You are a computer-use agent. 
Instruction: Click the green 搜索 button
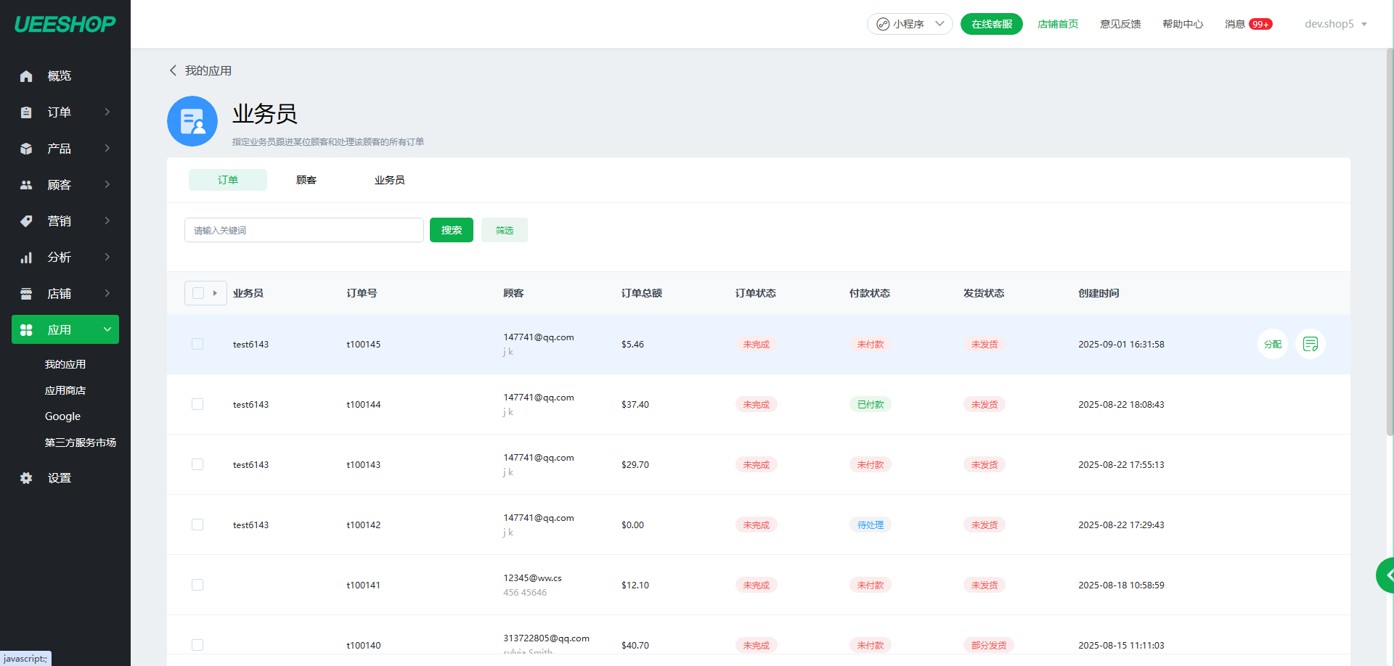451,230
